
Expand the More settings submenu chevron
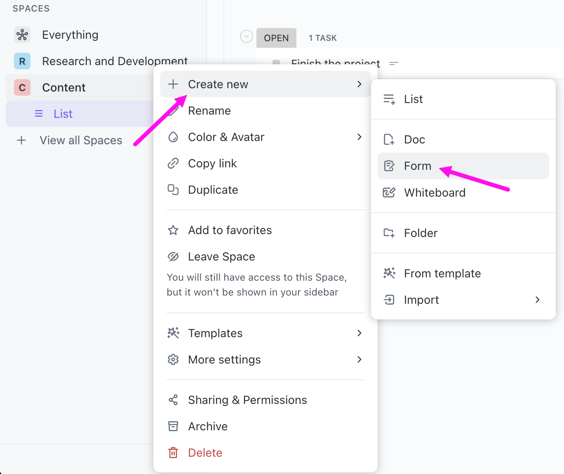(x=359, y=359)
